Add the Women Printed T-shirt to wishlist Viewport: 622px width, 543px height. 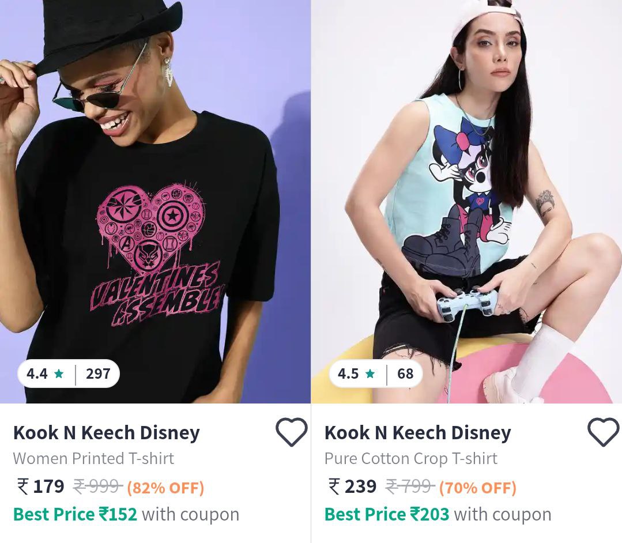[x=292, y=431]
